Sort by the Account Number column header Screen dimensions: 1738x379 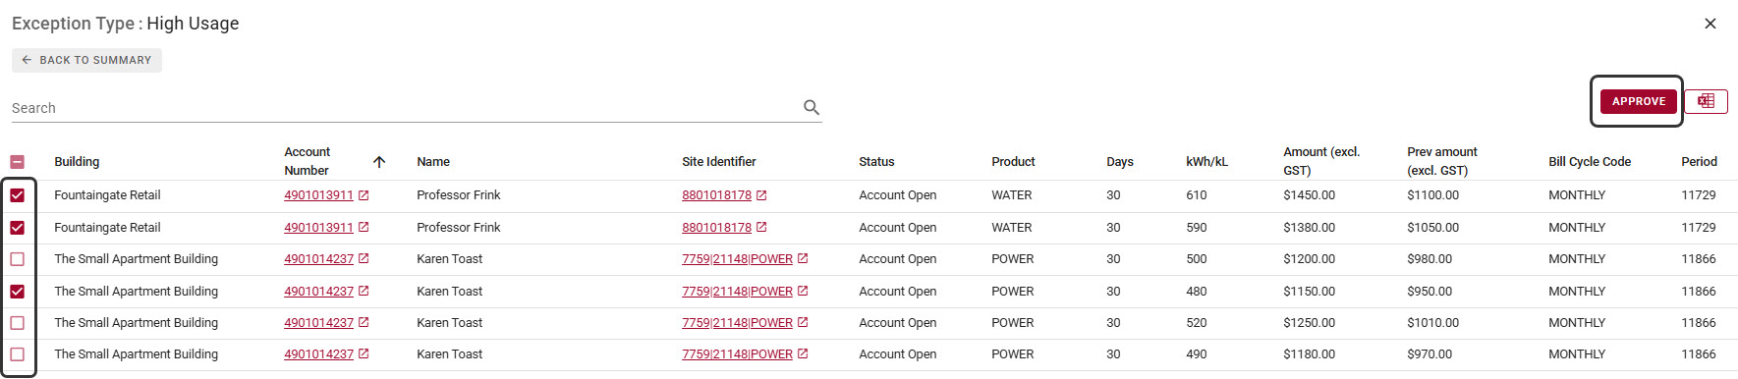click(307, 161)
